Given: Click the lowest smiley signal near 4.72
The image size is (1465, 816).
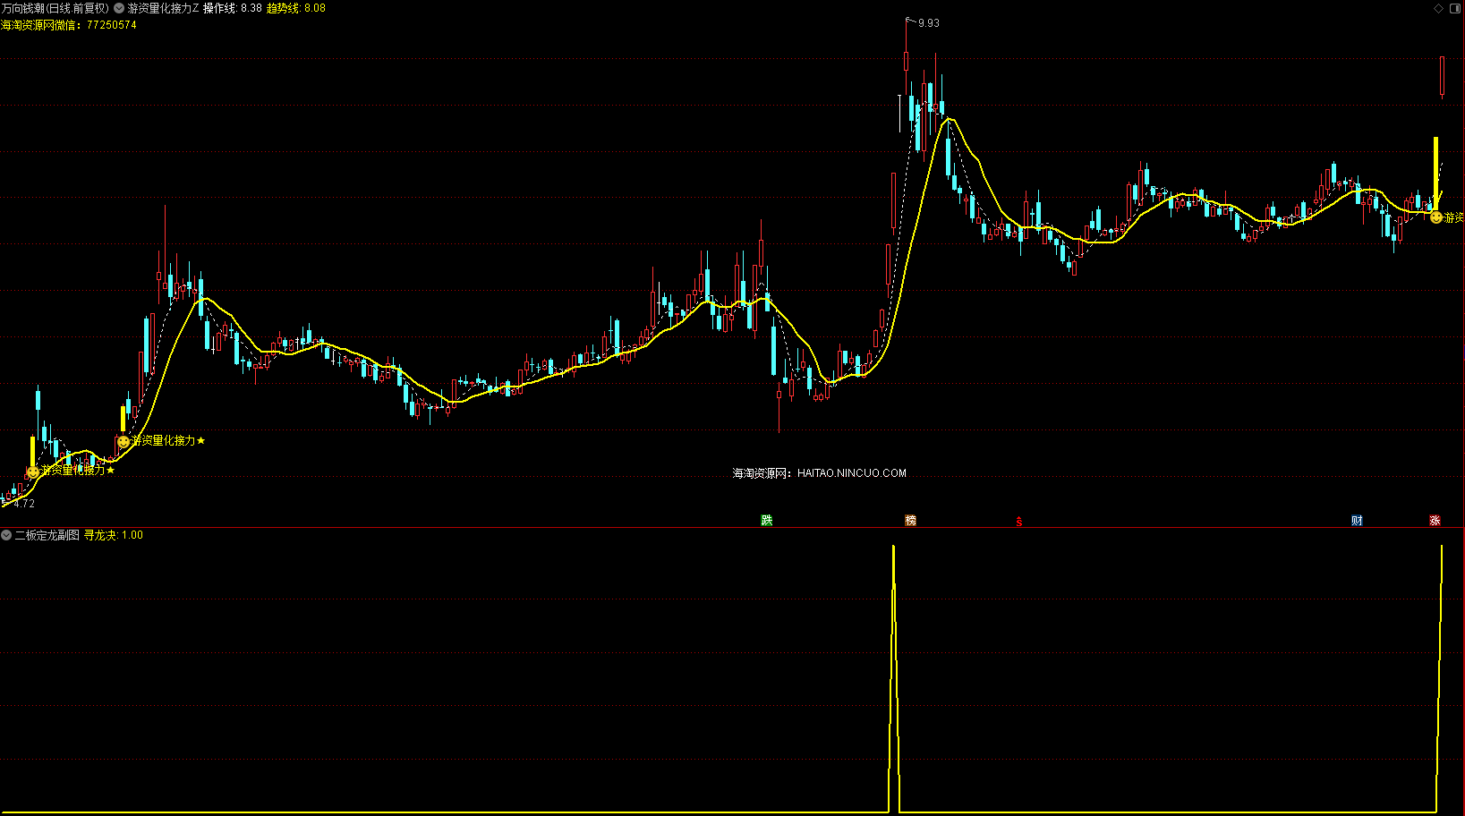Looking at the screenshot, I should pos(33,472).
